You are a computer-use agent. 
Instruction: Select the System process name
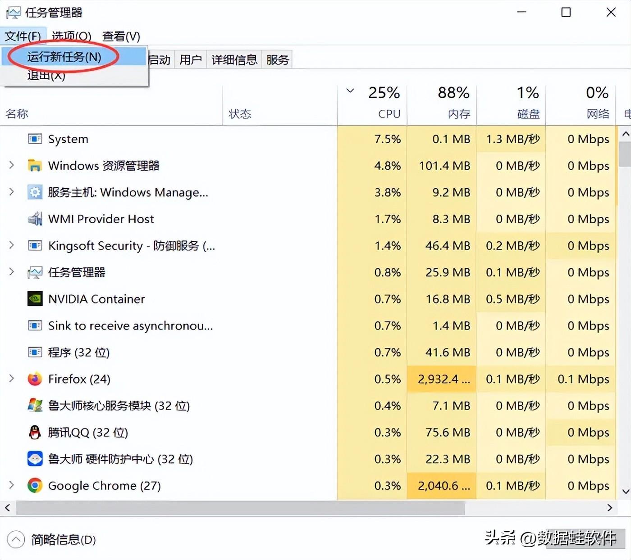[x=68, y=139]
